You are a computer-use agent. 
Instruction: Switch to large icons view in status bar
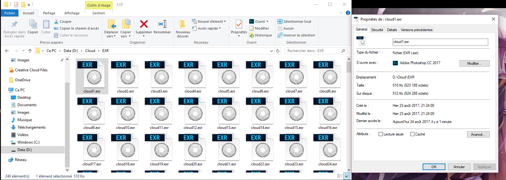[347, 176]
